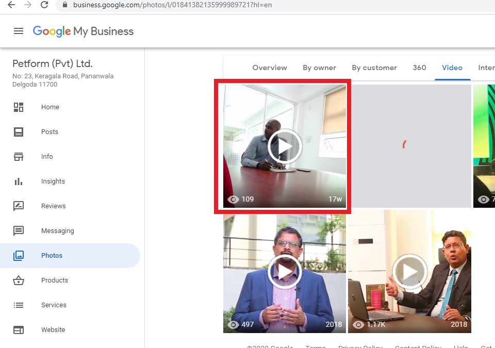Click the Website sidebar icon
Viewport: 495px width, 348px height.
point(19,329)
